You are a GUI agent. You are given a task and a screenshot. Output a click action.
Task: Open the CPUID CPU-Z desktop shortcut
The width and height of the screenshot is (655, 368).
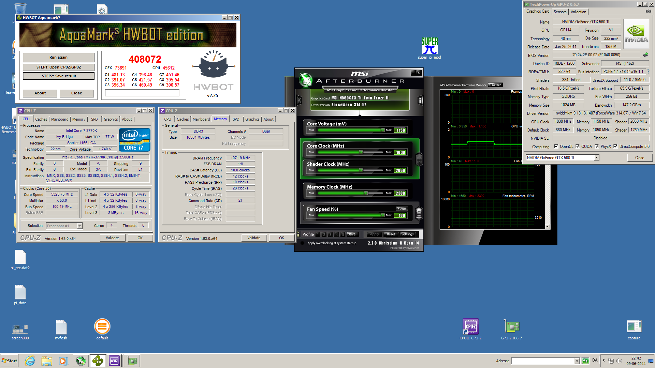click(x=470, y=329)
